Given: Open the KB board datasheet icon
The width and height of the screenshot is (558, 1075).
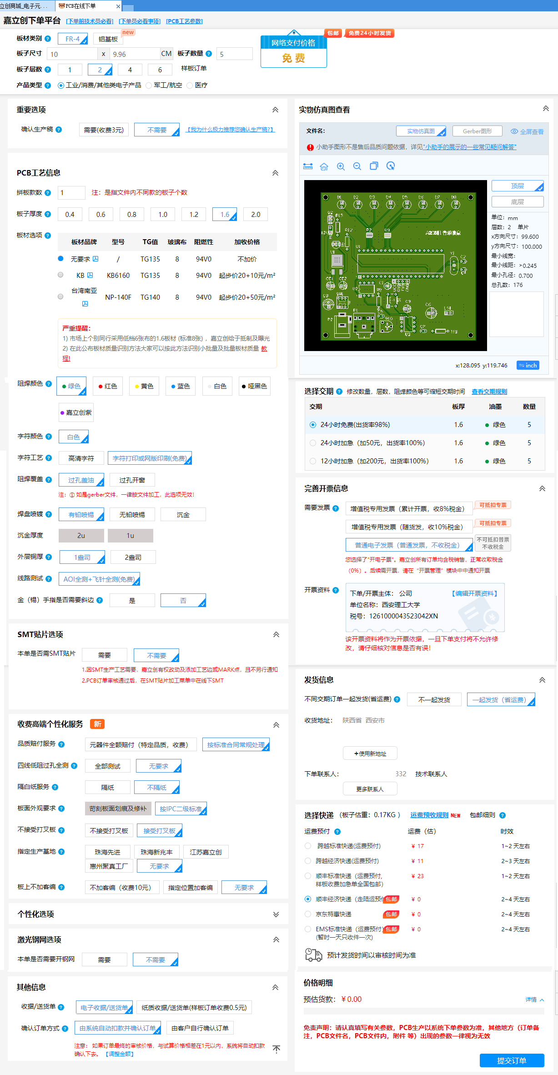Looking at the screenshot, I should pos(90,275).
